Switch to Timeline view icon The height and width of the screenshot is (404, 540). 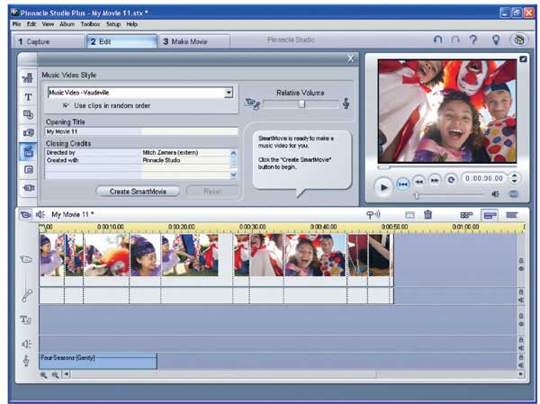click(490, 215)
